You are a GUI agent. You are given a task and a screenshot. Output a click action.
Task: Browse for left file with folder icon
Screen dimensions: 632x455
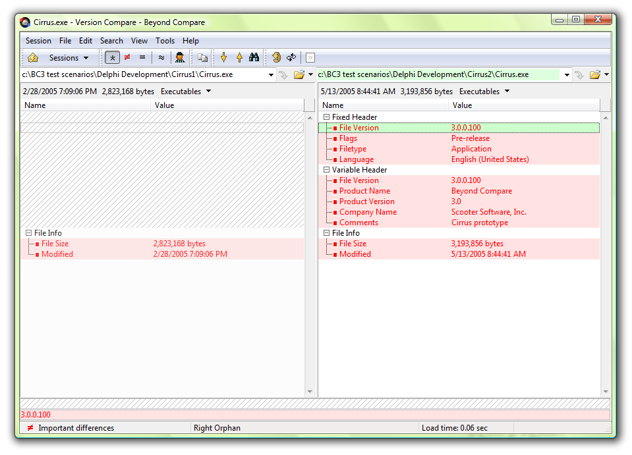[299, 75]
